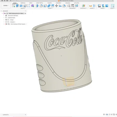The width and height of the screenshot is (117, 117).
Task: Select the Offset Plane construct tool
Action: coord(83,6)
